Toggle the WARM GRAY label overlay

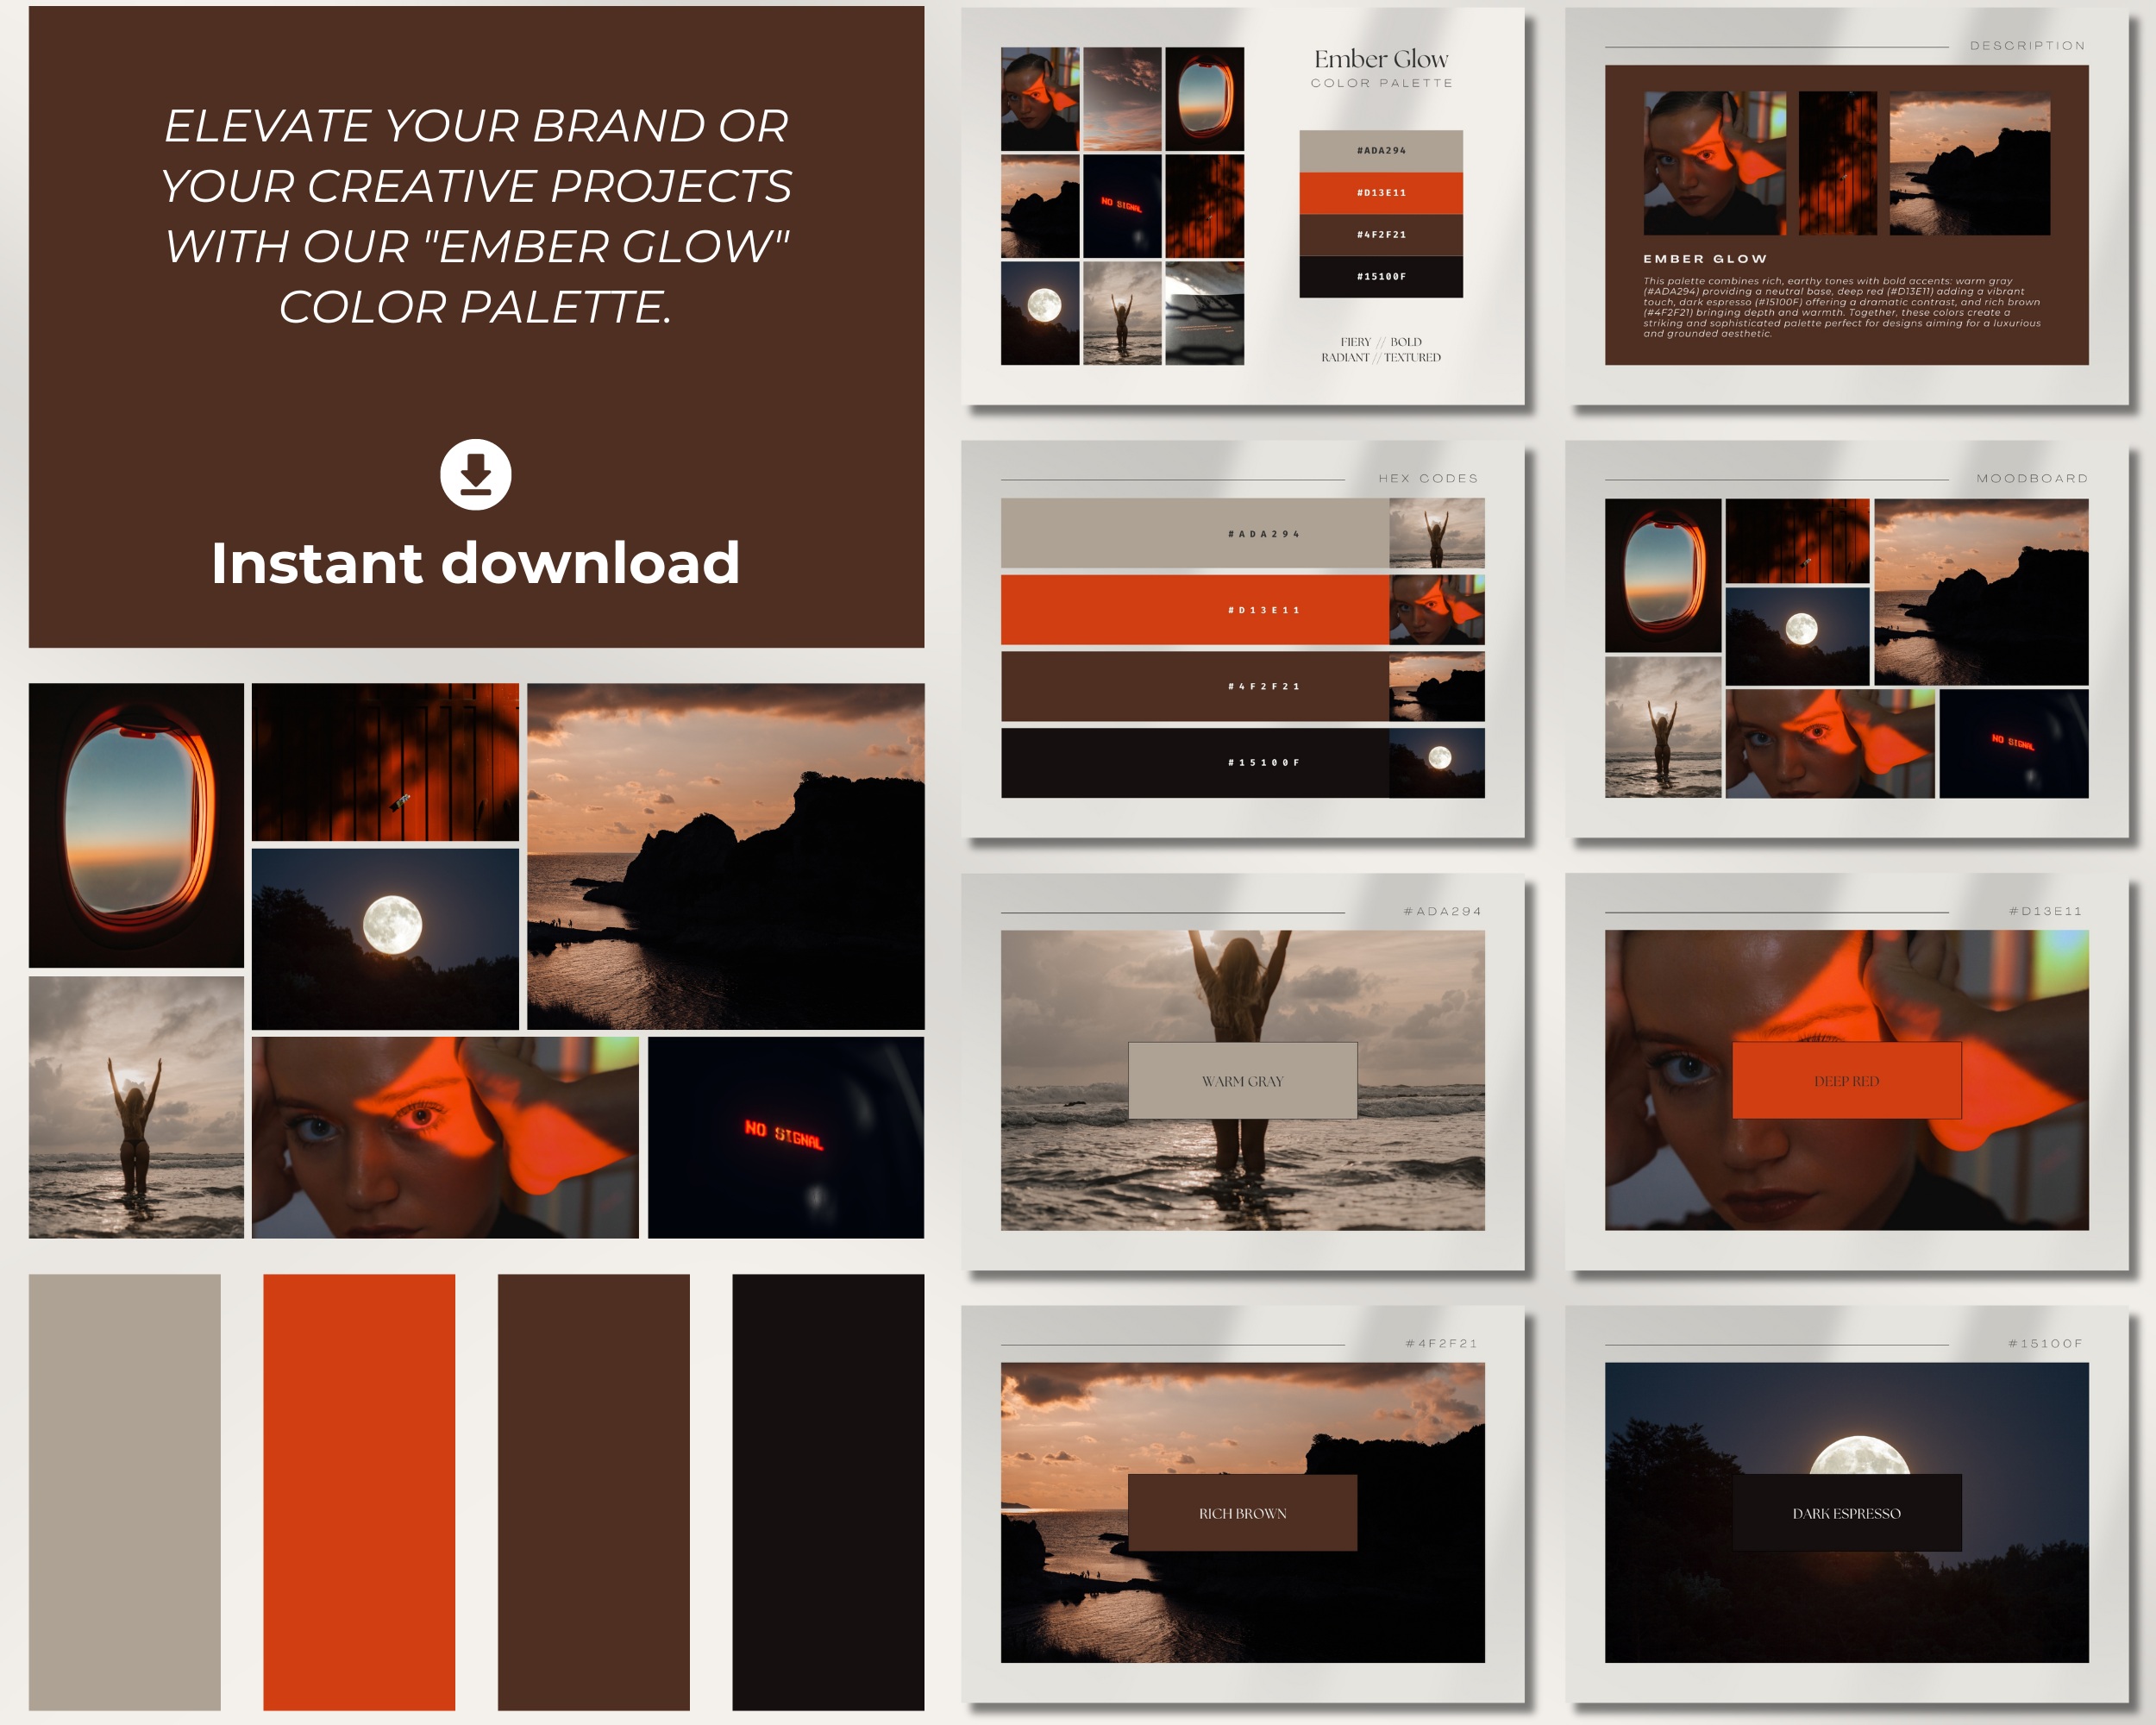pyautogui.click(x=1242, y=1081)
